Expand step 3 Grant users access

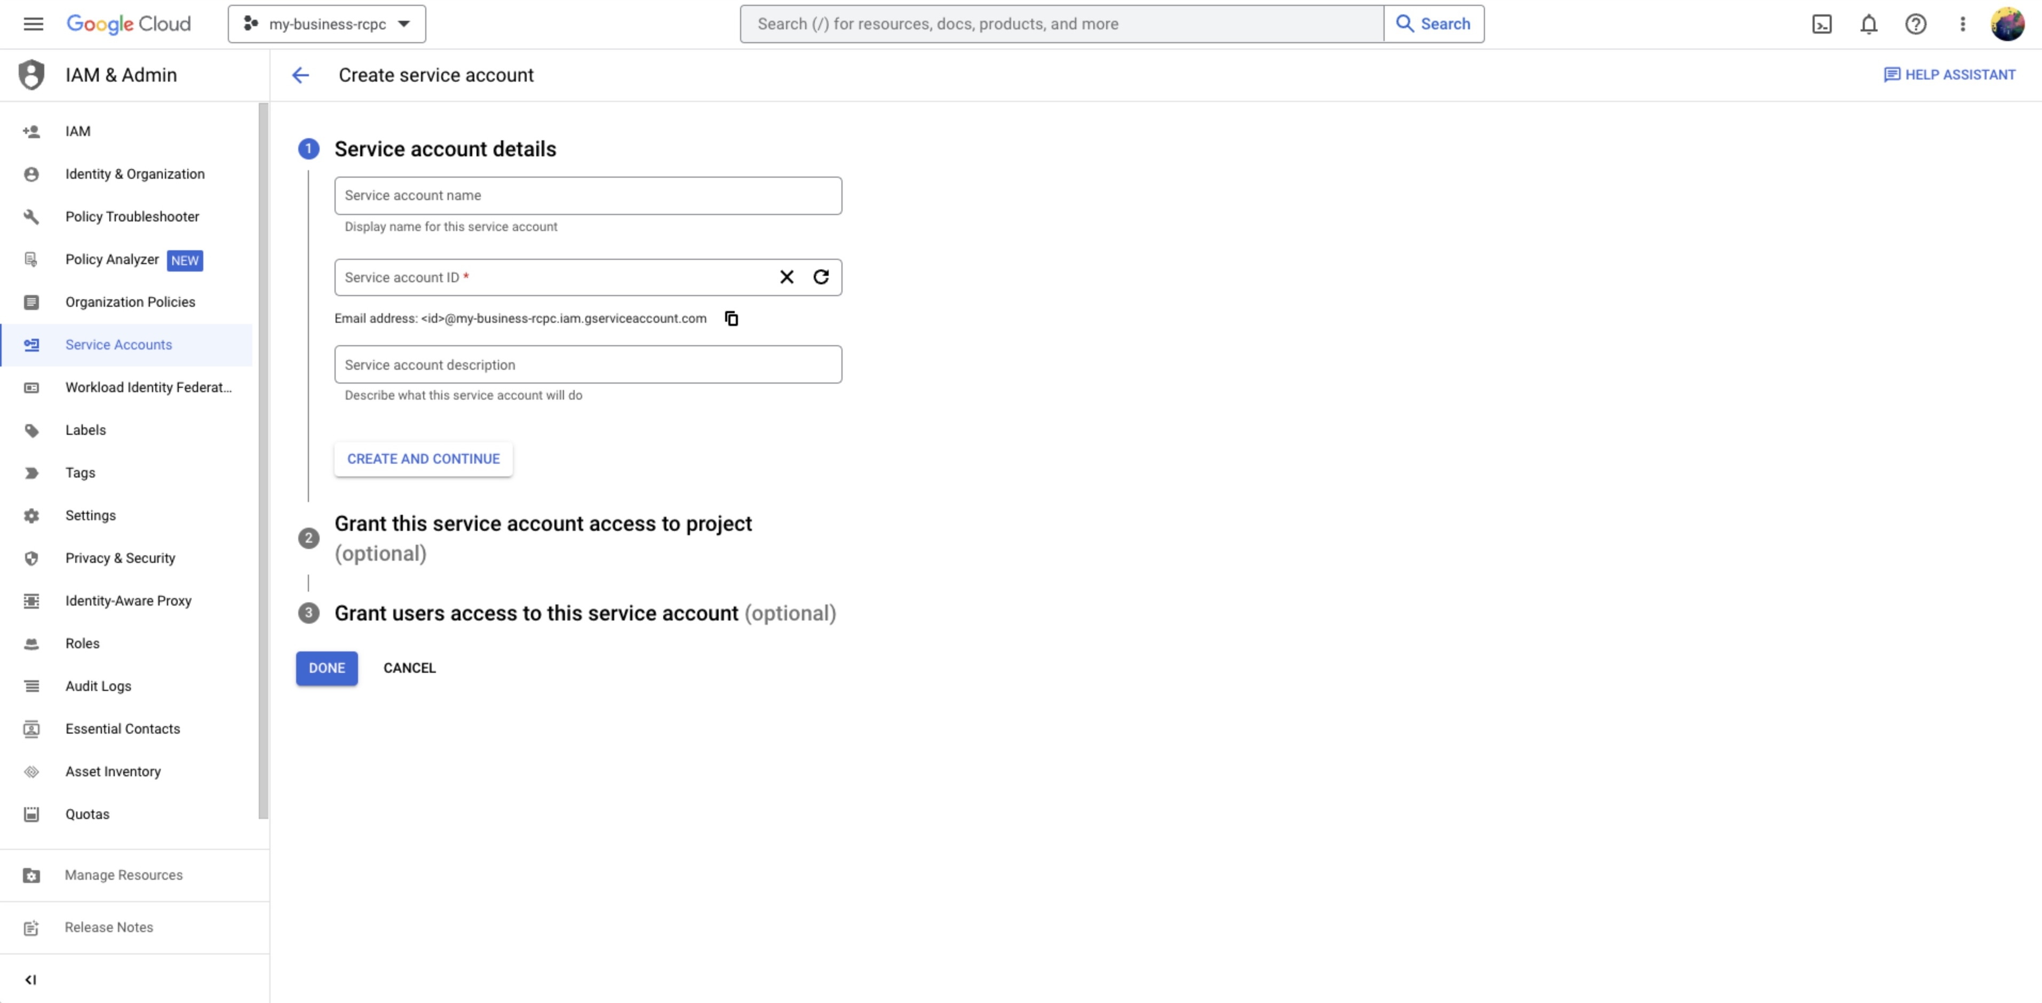(585, 612)
